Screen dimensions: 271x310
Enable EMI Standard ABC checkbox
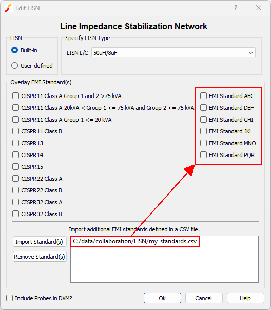click(x=203, y=96)
